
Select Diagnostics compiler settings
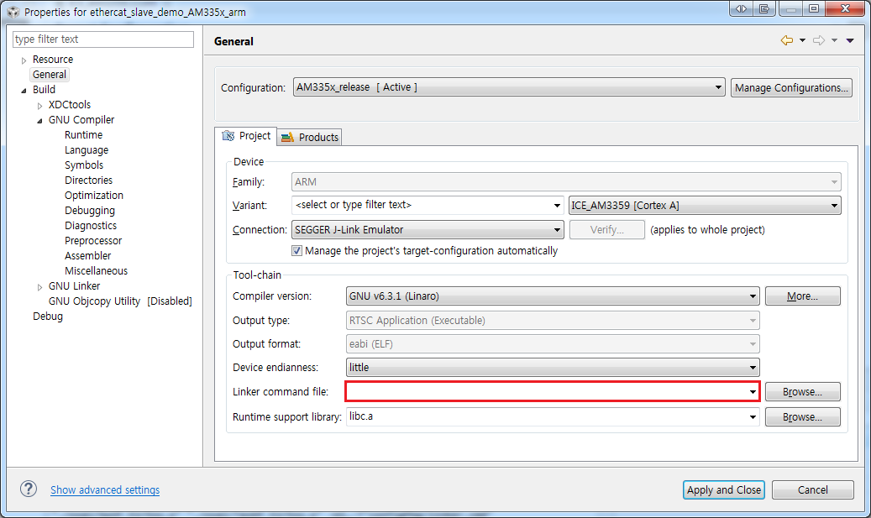click(x=91, y=225)
